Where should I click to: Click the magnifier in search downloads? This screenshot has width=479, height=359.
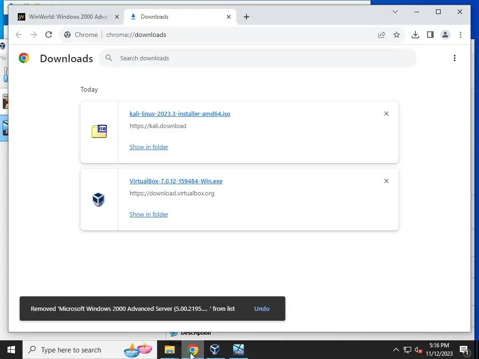coord(109,58)
